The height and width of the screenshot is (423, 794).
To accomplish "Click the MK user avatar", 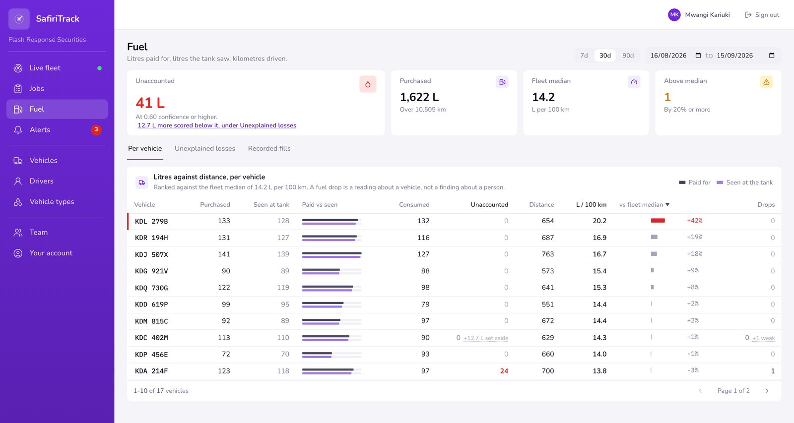I will pyautogui.click(x=674, y=15).
